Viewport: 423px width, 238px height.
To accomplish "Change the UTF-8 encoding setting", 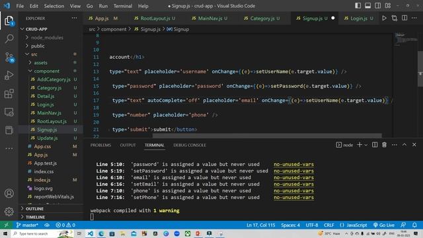I will pyautogui.click(x=312, y=225).
